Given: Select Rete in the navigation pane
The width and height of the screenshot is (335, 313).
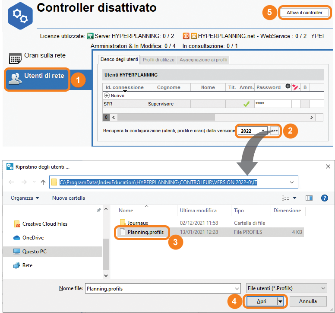Looking at the screenshot, I should tap(22, 265).
